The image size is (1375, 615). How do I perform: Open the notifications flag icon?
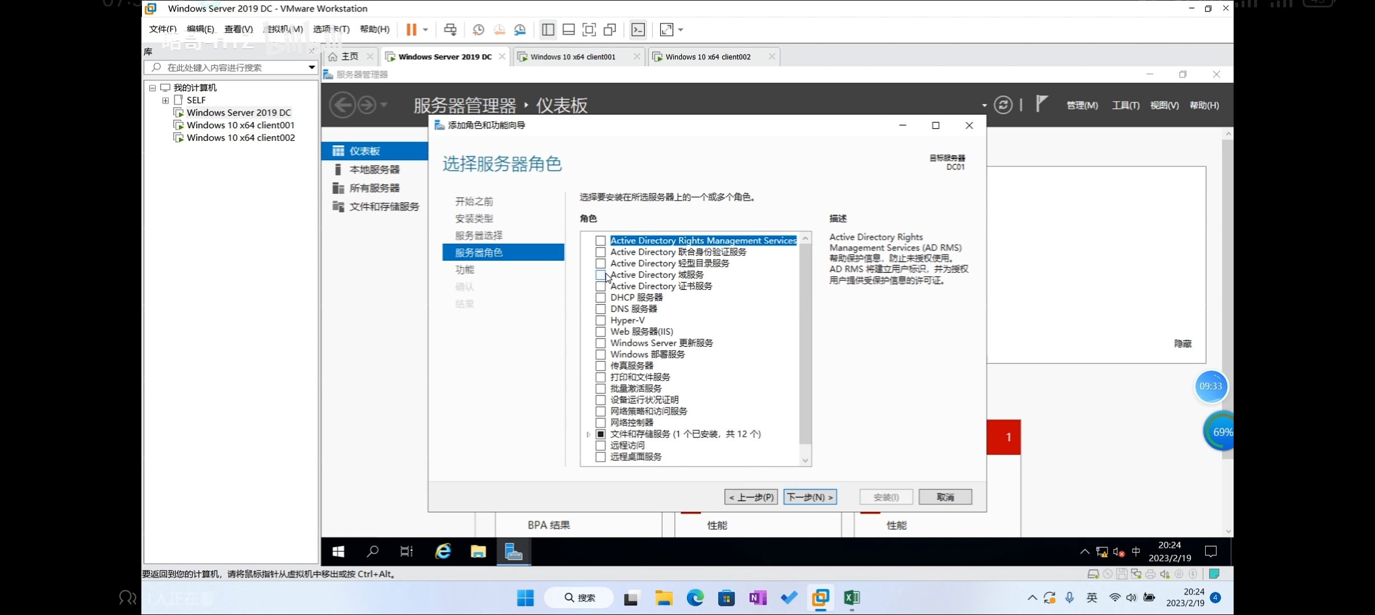pyautogui.click(x=1042, y=104)
